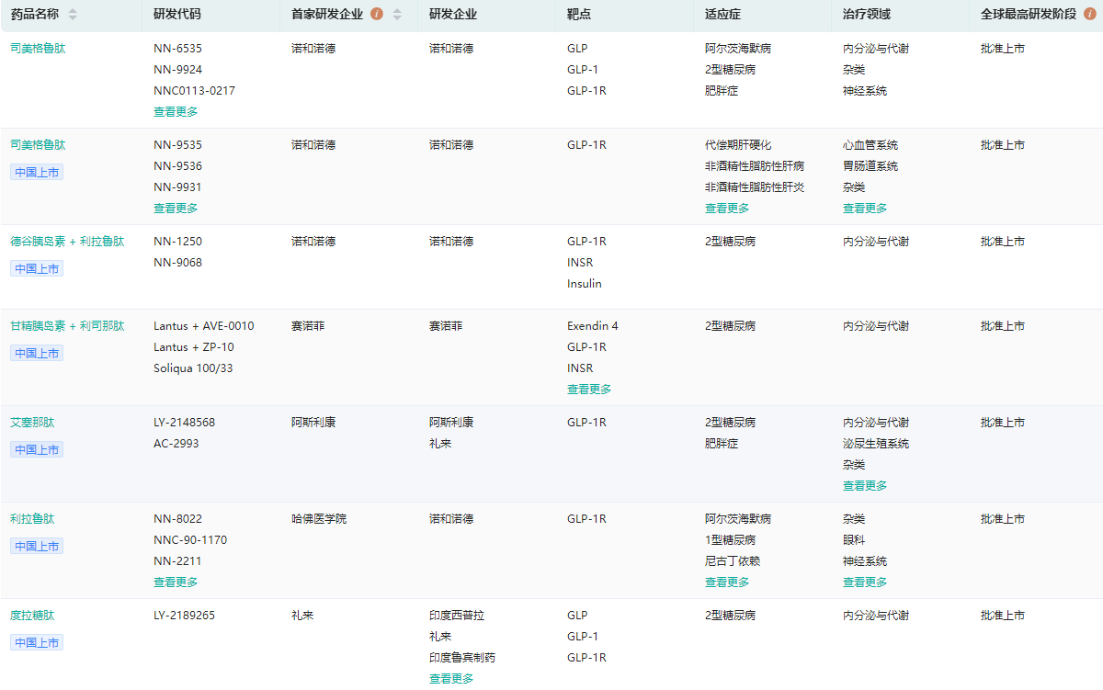
Task: Select research code NNC-90-1170
Action: point(190,540)
